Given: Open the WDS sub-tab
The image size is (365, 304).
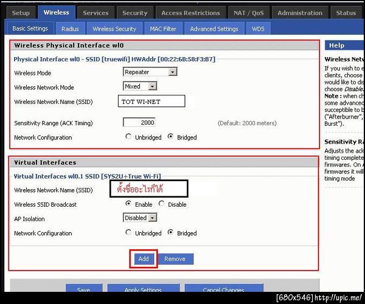Looking at the screenshot, I should (x=258, y=29).
